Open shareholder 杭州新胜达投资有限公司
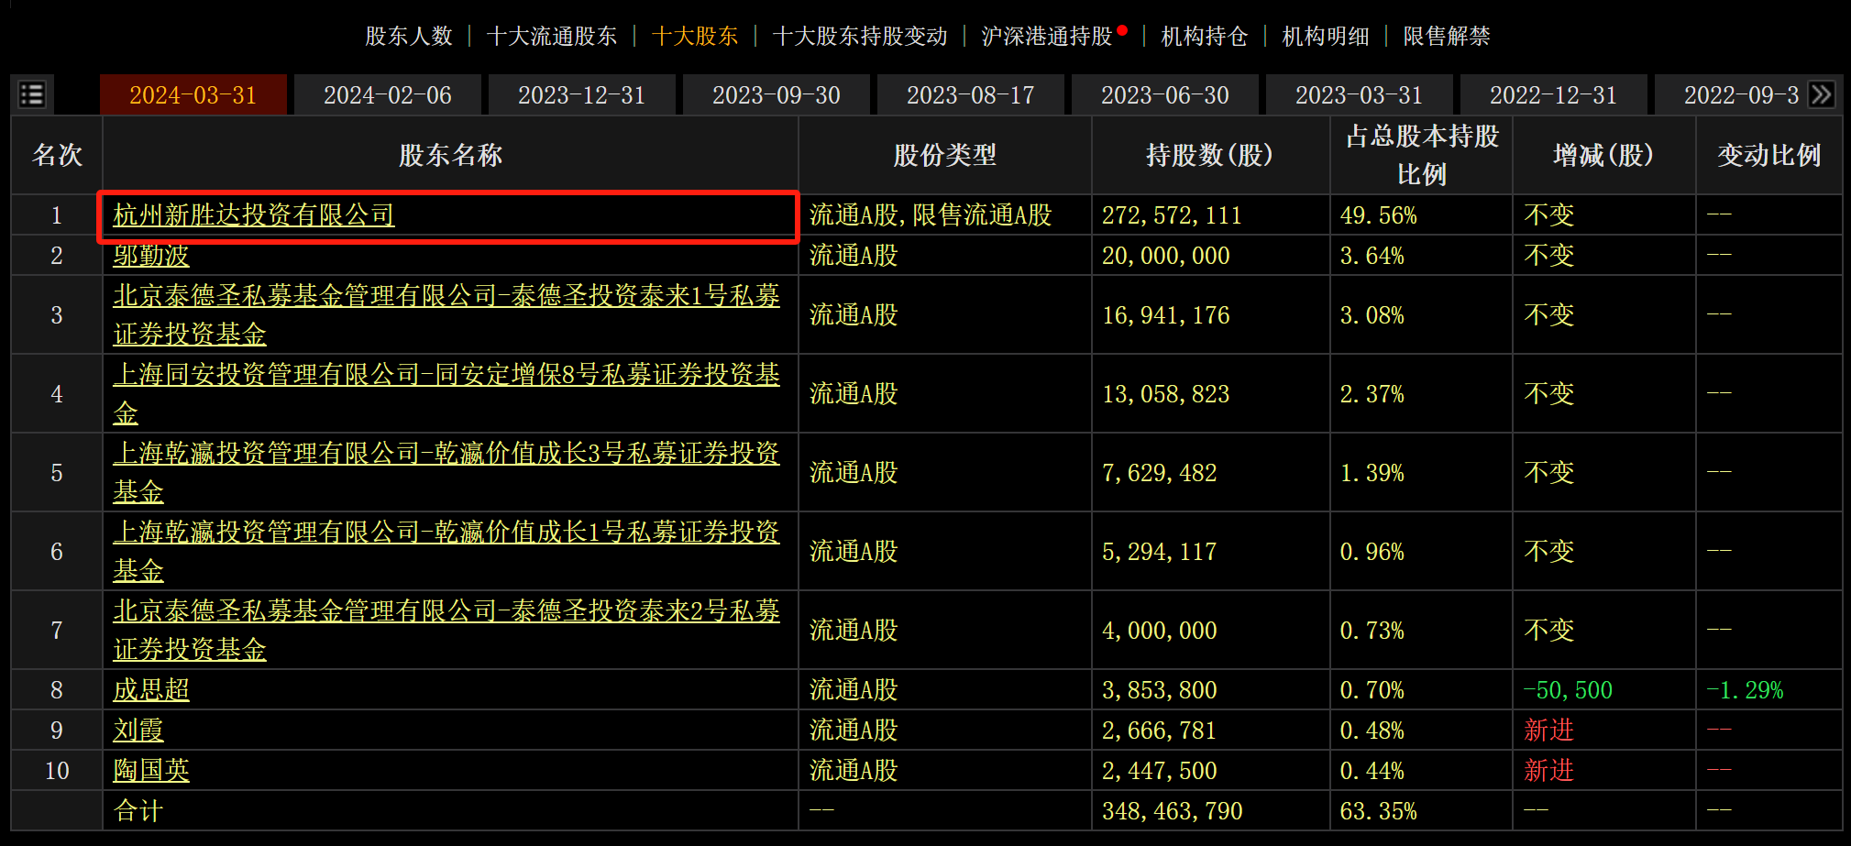Viewport: 1851px width, 846px height. [x=254, y=215]
